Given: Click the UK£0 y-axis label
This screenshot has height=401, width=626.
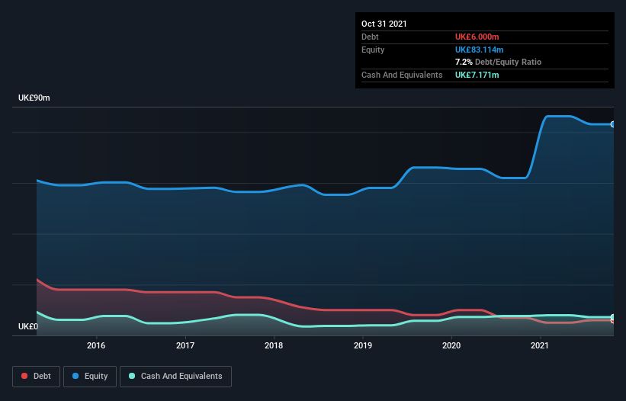Looking at the screenshot, I should pos(28,326).
